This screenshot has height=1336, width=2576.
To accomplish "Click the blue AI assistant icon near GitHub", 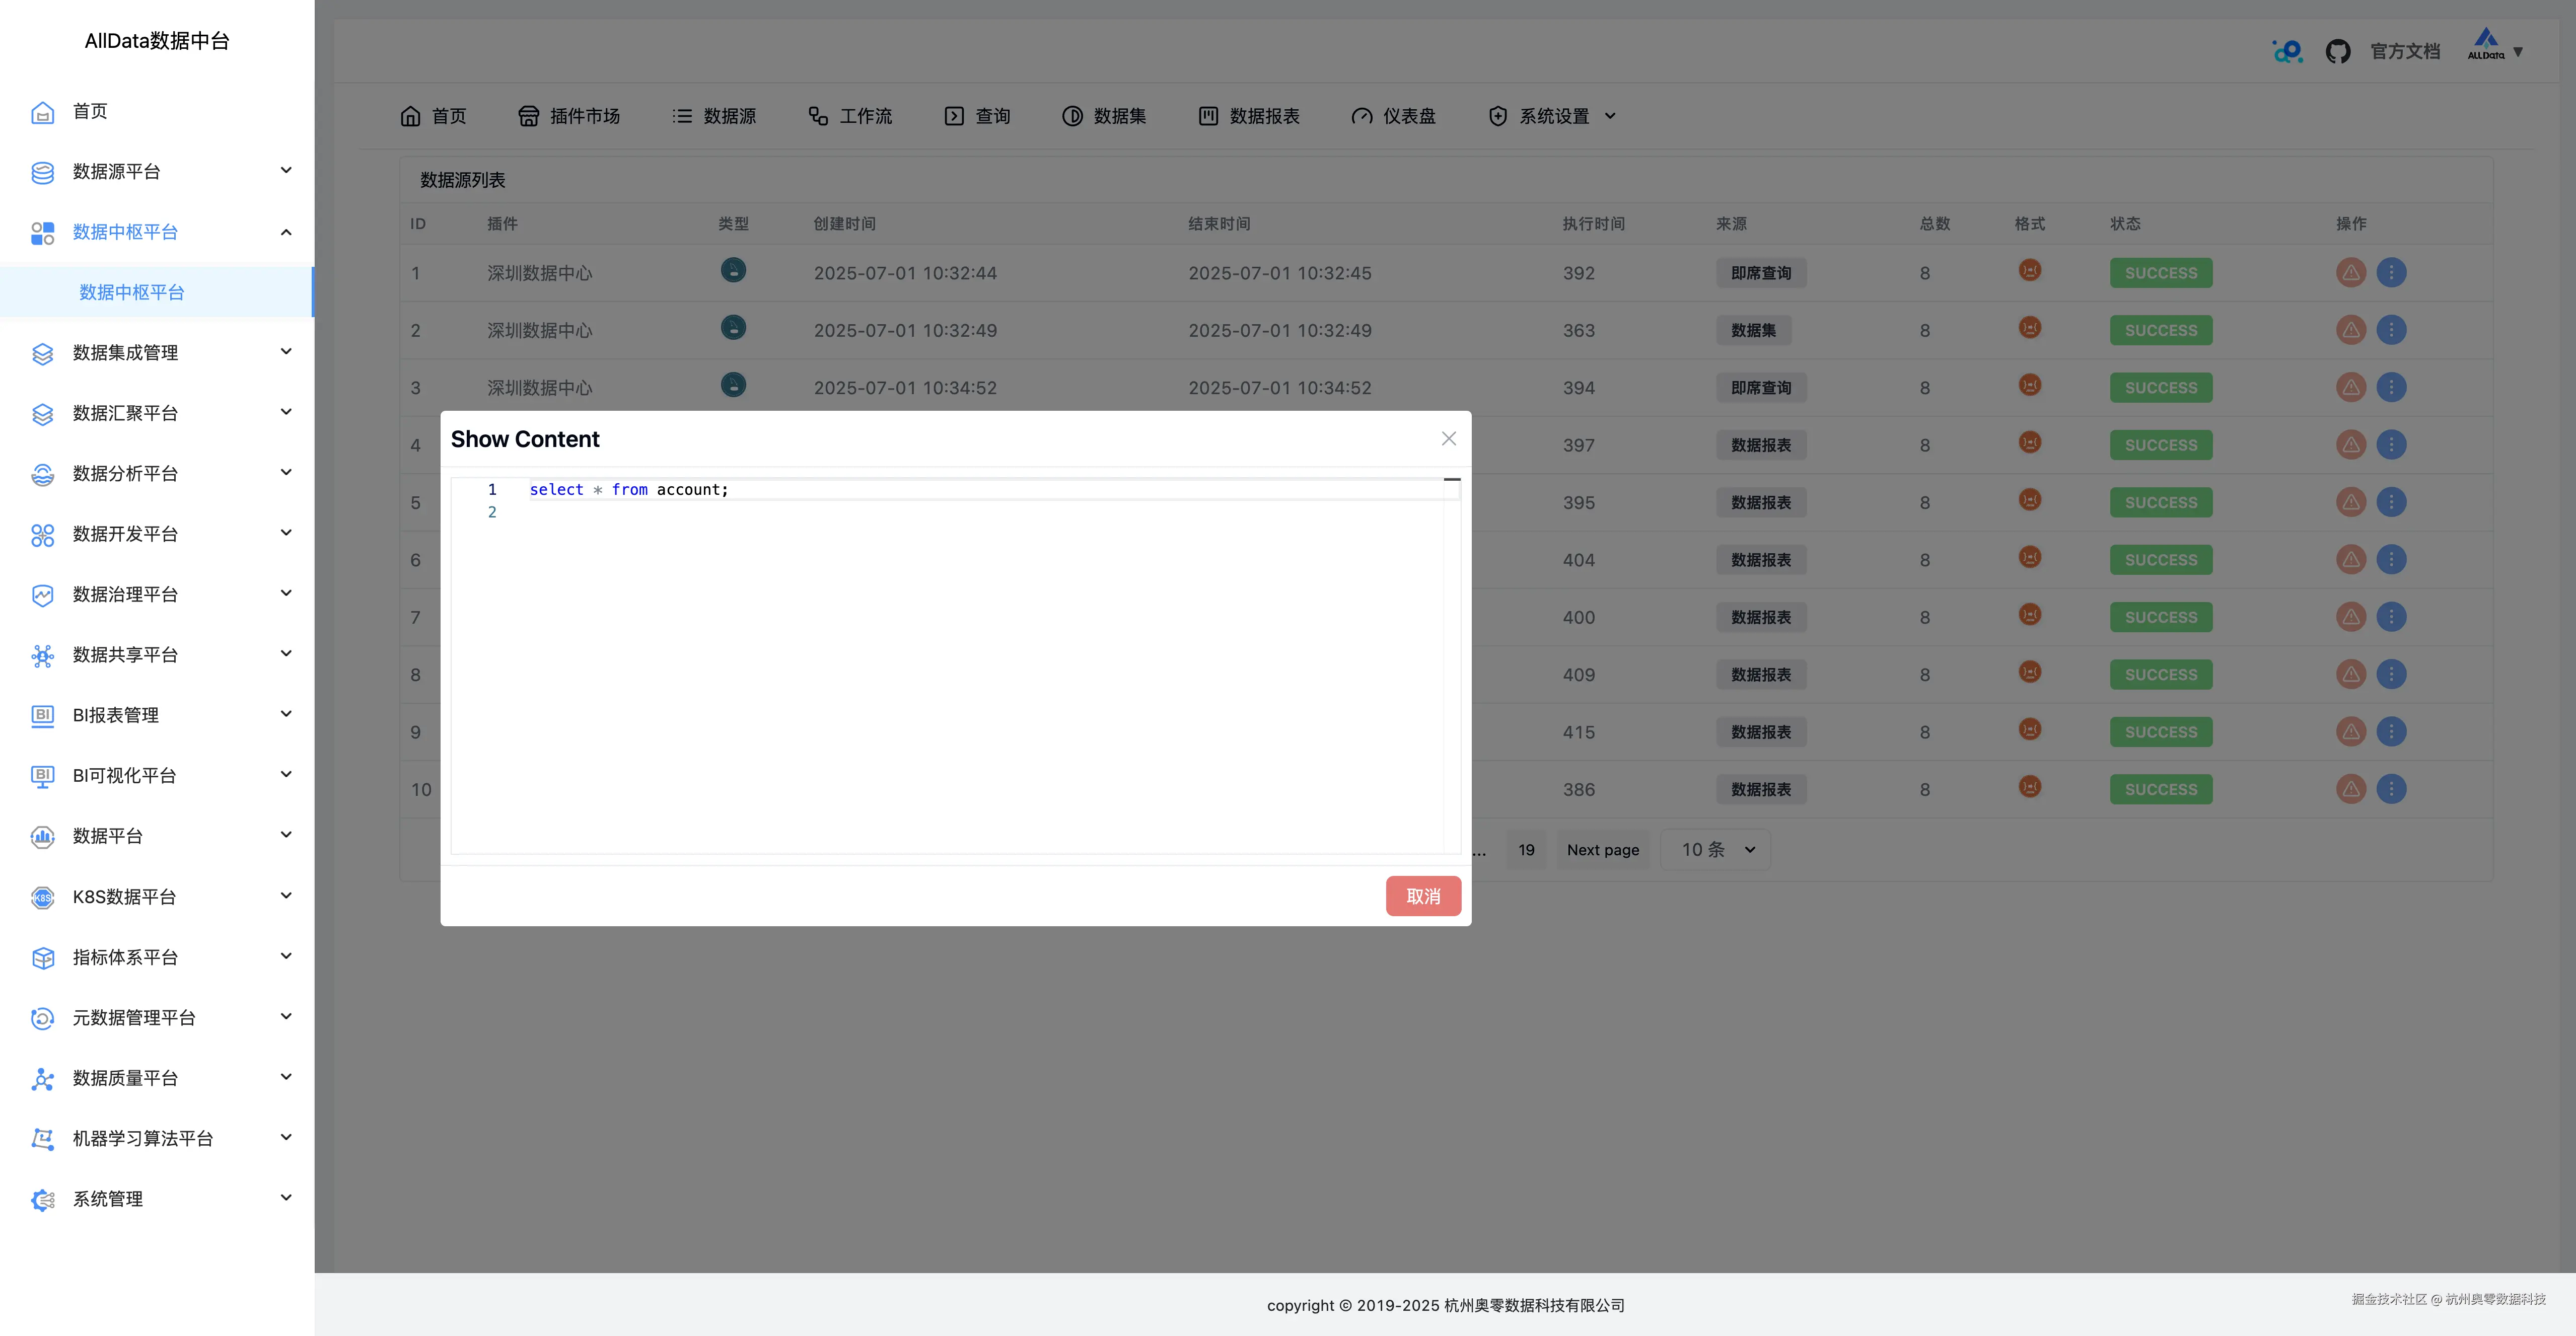I will click(x=2287, y=50).
